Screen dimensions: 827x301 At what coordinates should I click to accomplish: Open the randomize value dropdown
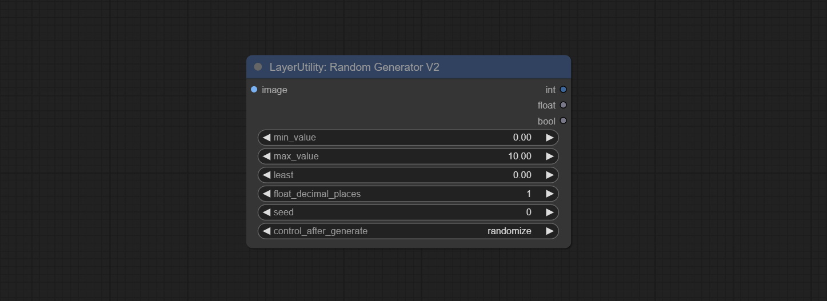click(x=509, y=231)
